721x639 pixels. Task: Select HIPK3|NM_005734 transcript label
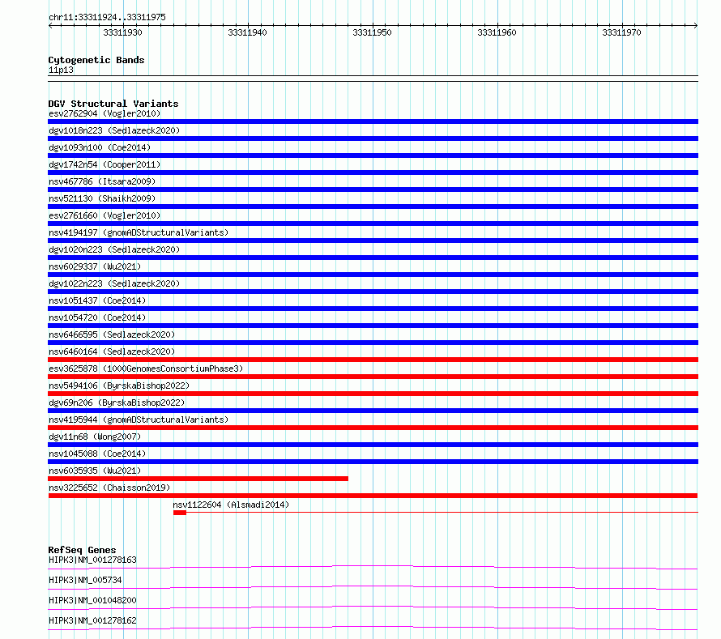[85, 580]
